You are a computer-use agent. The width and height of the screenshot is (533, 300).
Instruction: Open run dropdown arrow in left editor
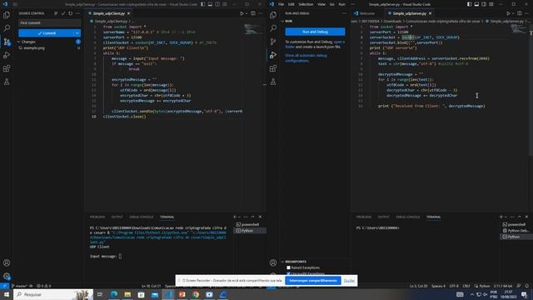coord(247,13)
